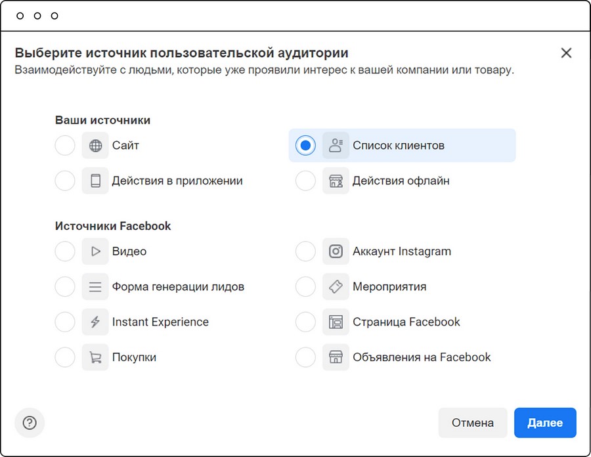Click the lines icon for Форма генерации лидов
This screenshot has height=457, width=591.
[95, 287]
